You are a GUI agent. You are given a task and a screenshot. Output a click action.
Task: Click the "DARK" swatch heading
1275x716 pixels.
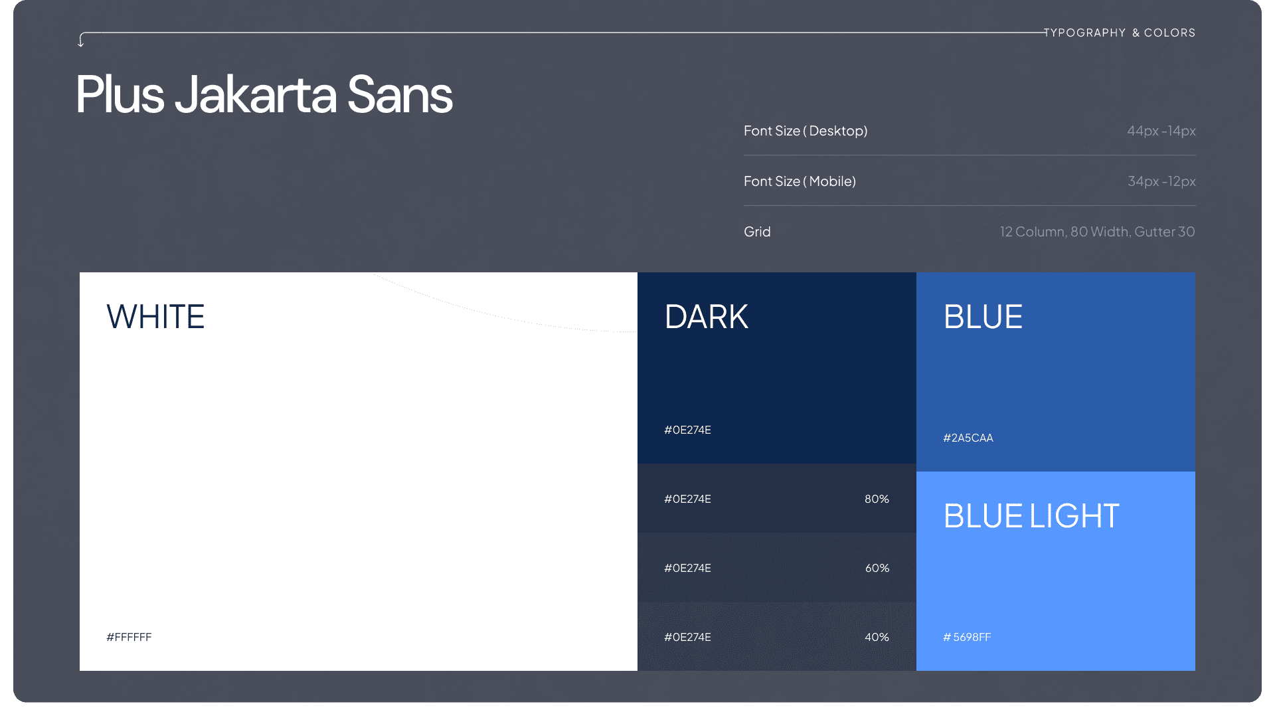click(707, 317)
